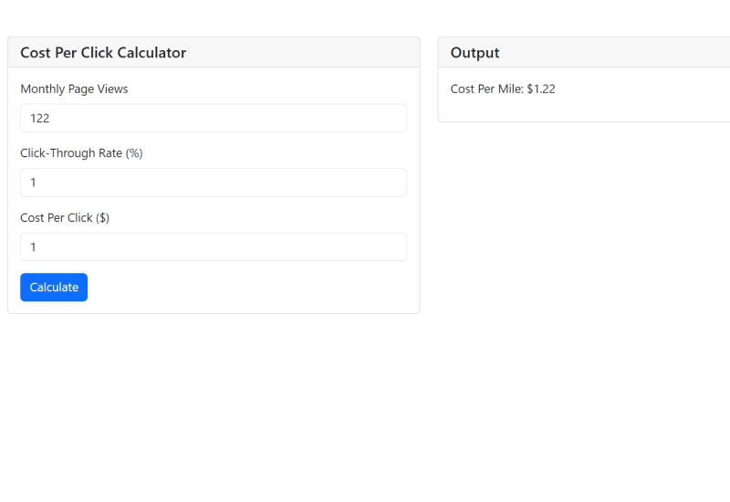
Task: Click the "Cost Per Mile" result label
Action: point(486,89)
